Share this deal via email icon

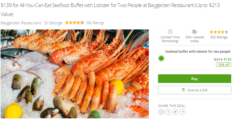(x=161, y=112)
